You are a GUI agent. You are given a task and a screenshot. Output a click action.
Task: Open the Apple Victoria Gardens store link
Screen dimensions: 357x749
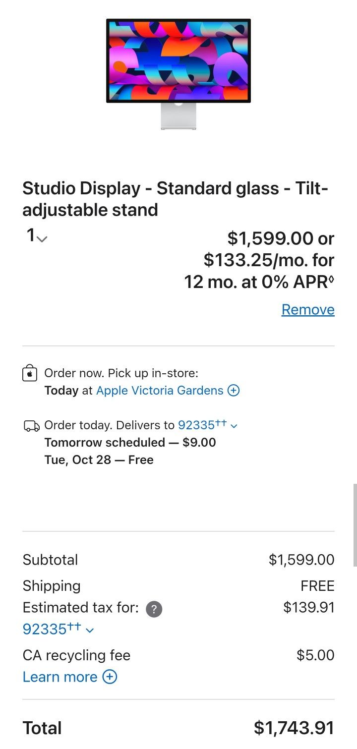coord(161,391)
